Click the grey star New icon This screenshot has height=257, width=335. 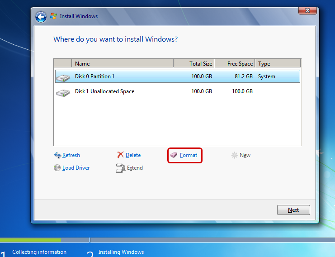tap(235, 155)
